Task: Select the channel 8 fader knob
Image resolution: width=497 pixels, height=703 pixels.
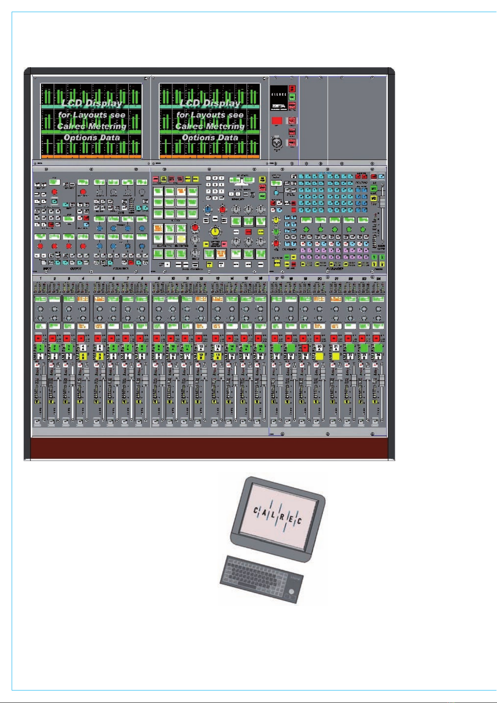Action: pyautogui.click(x=145, y=380)
